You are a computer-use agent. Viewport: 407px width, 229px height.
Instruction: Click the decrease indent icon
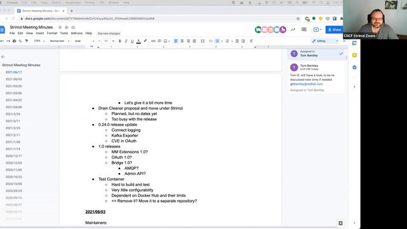pyautogui.click(x=237, y=41)
